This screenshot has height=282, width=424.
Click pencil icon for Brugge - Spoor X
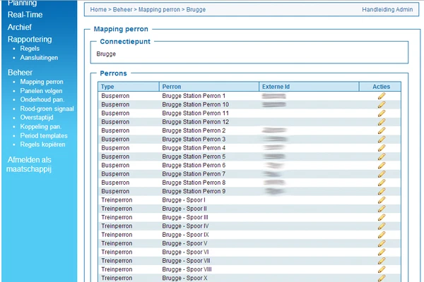pyautogui.click(x=382, y=278)
